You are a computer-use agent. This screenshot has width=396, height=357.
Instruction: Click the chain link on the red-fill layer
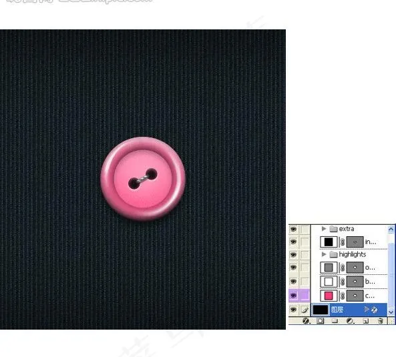(342, 296)
